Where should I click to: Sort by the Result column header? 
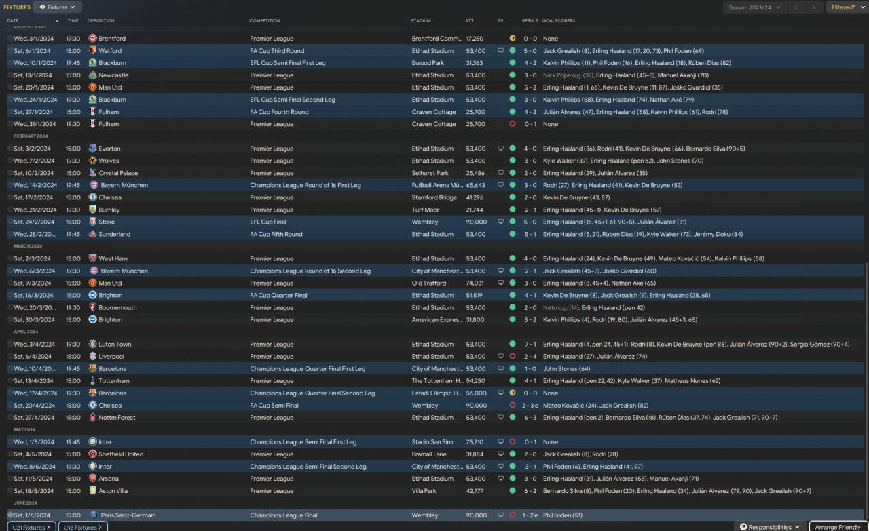tap(530, 21)
